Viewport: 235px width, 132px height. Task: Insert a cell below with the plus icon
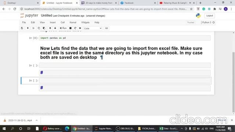pos(28,28)
